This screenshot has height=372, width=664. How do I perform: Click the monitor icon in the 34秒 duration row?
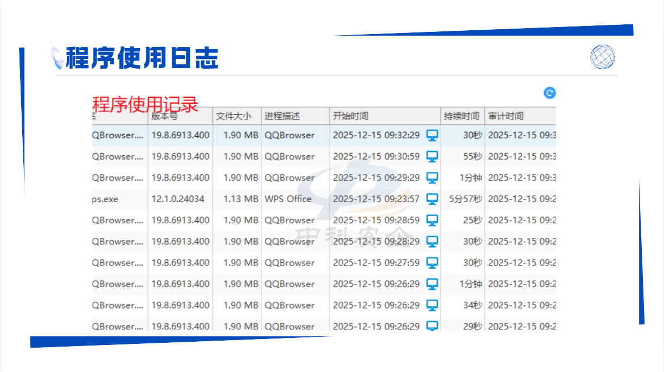coord(432,305)
